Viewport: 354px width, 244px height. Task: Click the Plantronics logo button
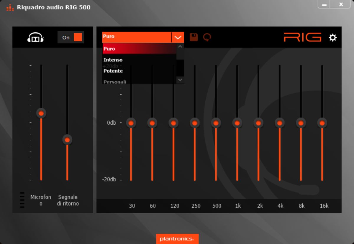point(177,239)
